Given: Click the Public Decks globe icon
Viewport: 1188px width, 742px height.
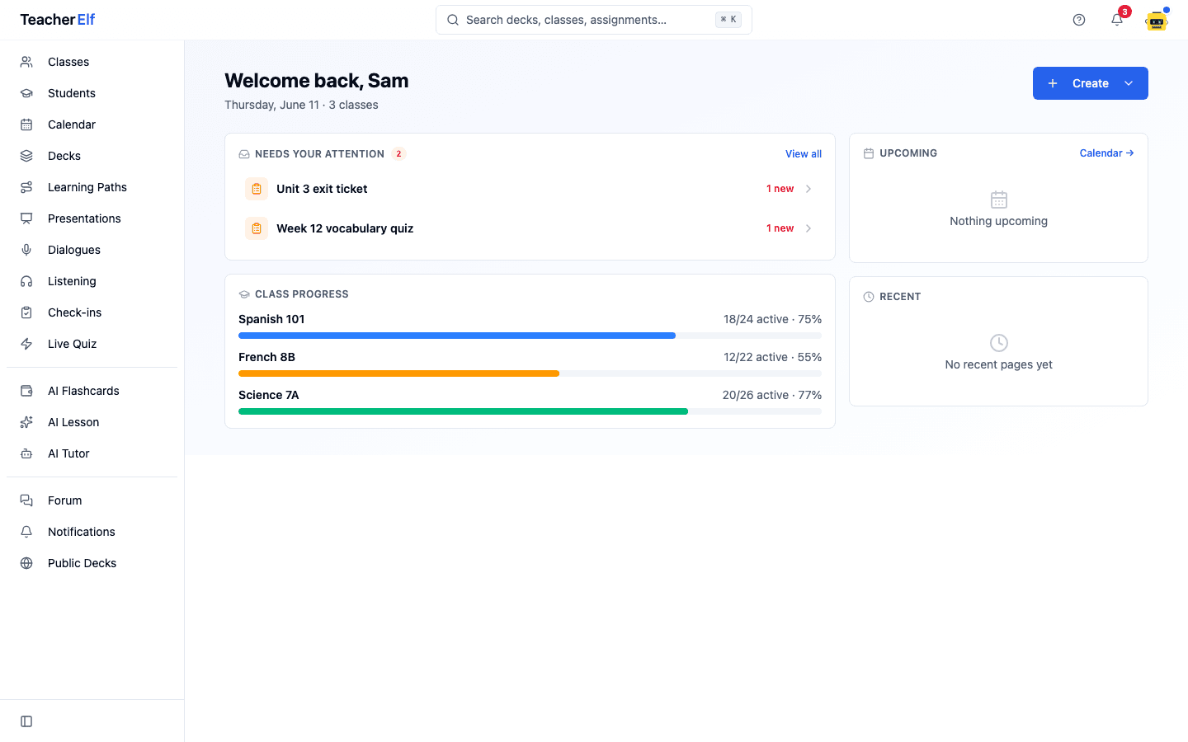Looking at the screenshot, I should tap(26, 563).
